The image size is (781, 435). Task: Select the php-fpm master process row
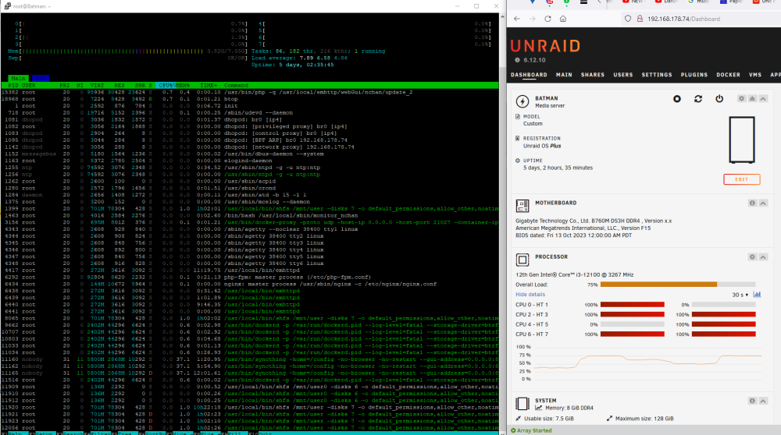(x=250, y=277)
